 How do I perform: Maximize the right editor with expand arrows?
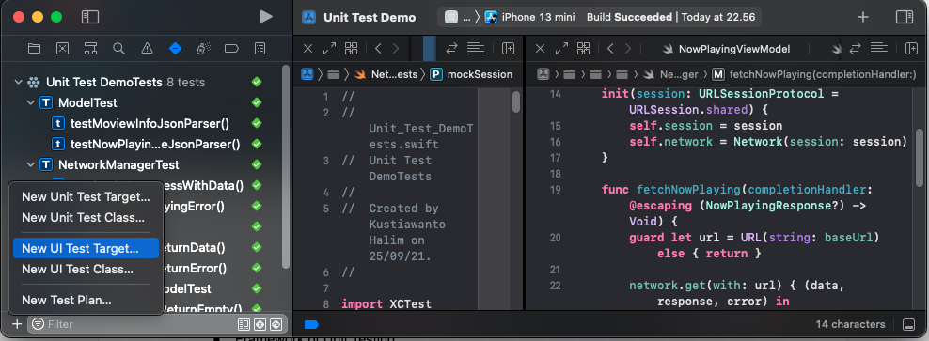click(x=561, y=49)
